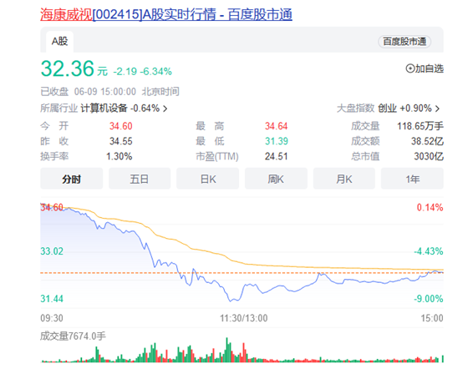Open the 创业 +0.90% index link
Screen dimensions: 463x369
pos(404,109)
